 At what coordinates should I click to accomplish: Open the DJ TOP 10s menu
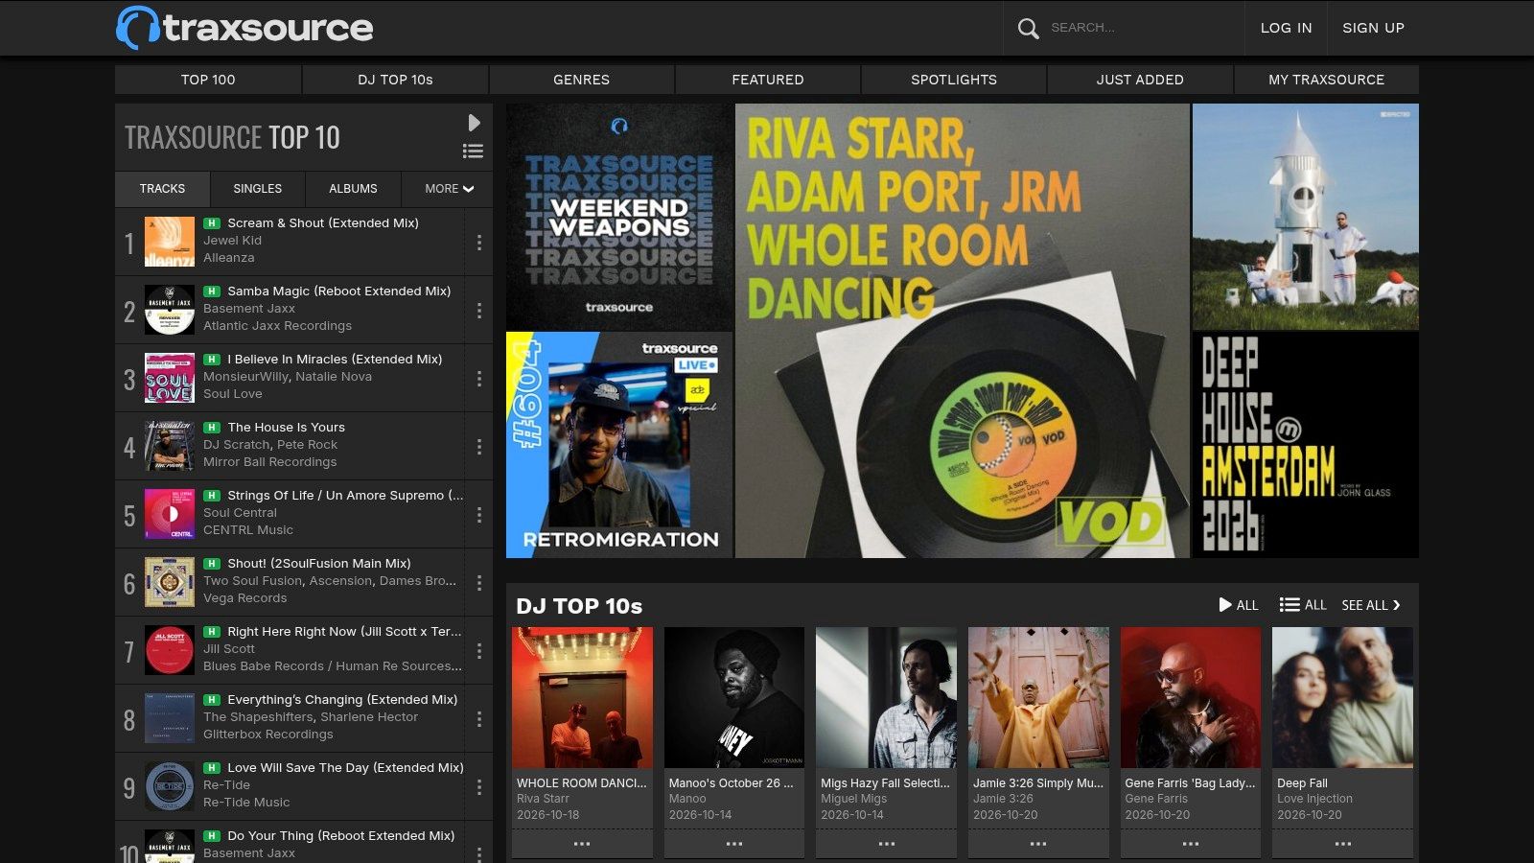[x=395, y=80]
